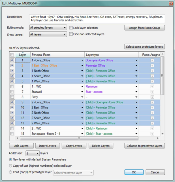Image resolution: width=175 pixels, height=182 pixels.
Task: Click the Assign from Room Group button
Action: click(x=144, y=28)
